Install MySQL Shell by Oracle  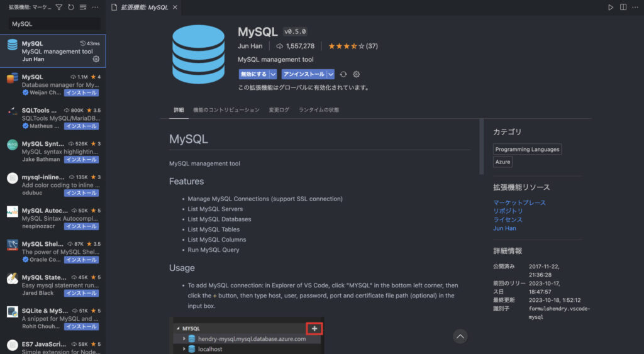[x=81, y=260]
